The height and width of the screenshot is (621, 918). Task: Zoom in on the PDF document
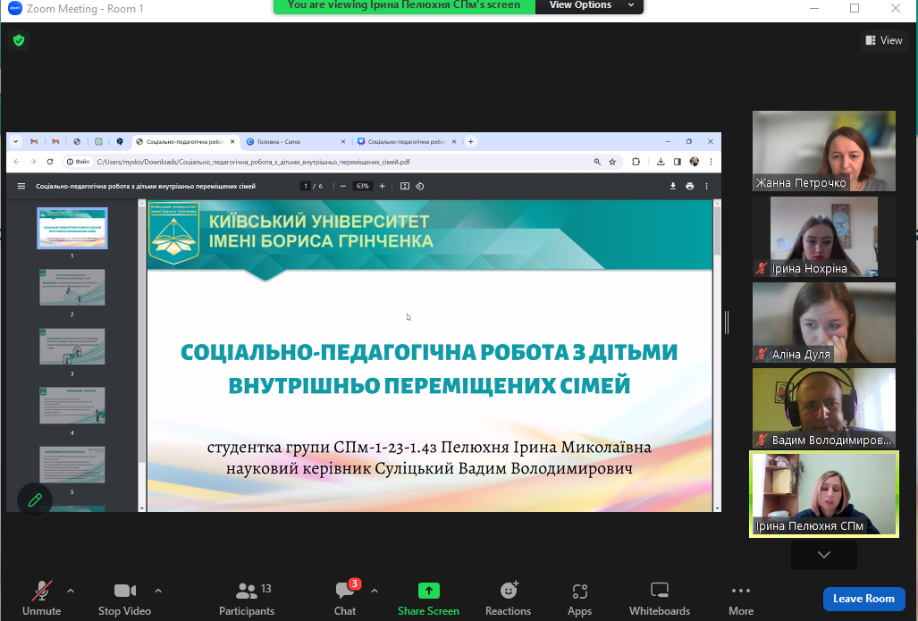383,186
